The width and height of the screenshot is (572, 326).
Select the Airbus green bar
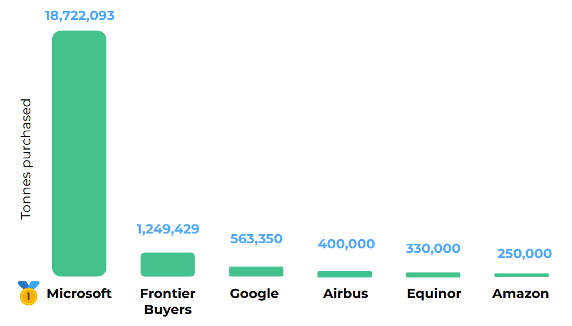click(344, 274)
